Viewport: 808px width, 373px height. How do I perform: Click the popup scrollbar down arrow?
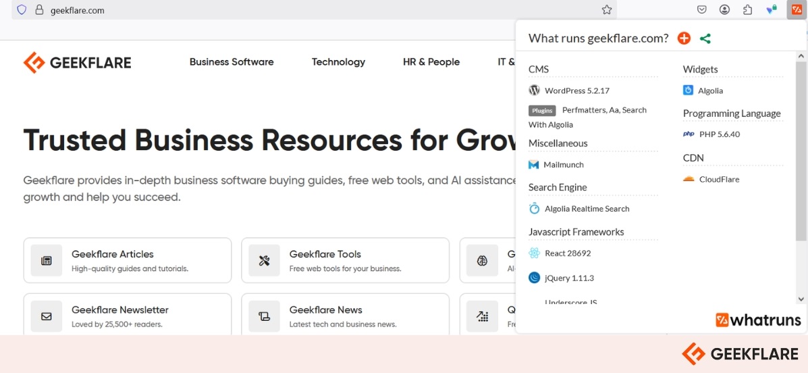tap(801, 299)
